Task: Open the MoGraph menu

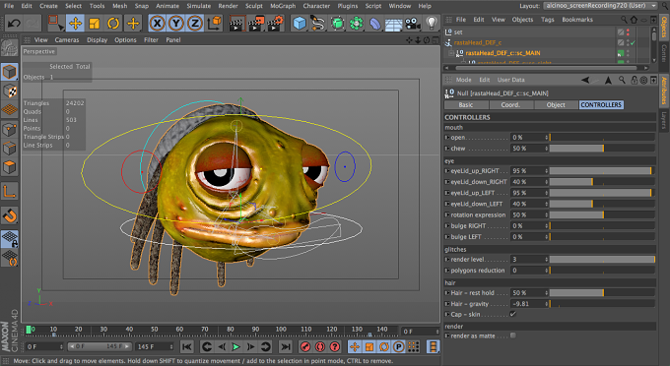Action: (x=283, y=6)
